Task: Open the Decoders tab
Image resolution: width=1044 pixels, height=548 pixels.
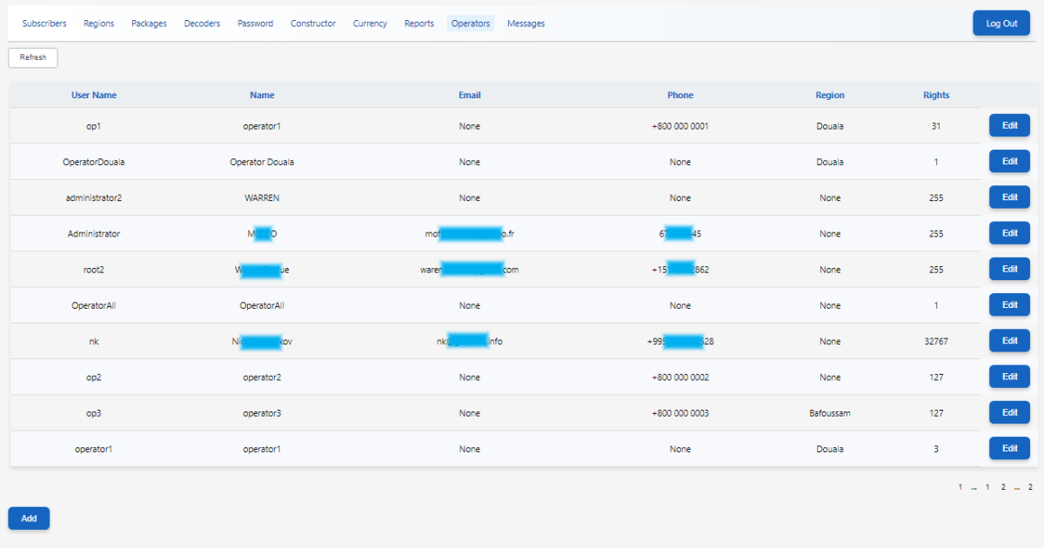Action: pos(202,23)
